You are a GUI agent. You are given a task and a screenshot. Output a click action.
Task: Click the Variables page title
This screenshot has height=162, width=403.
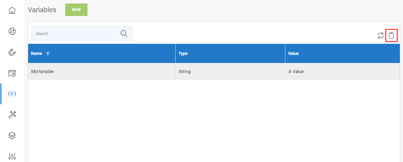42,10
